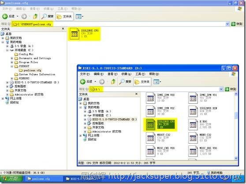This screenshot has width=246, height=184.
Task: Open View menu in ESXI D: window
Action: (112, 74)
